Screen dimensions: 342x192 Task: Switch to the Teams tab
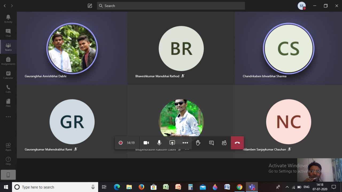[8, 47]
